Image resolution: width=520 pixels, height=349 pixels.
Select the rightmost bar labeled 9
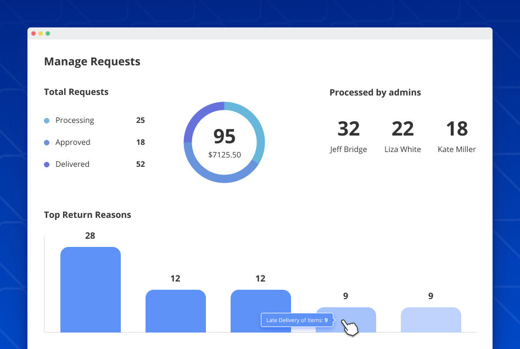tap(430, 318)
